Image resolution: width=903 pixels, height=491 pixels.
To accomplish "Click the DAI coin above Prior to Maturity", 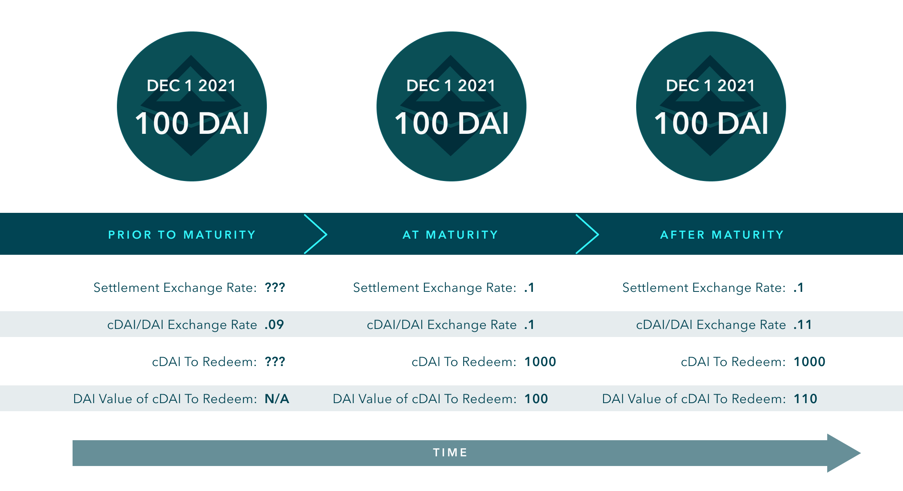I will 192,106.
